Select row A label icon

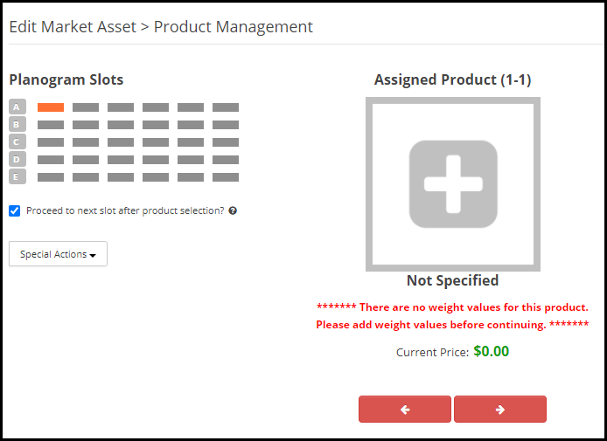click(17, 107)
